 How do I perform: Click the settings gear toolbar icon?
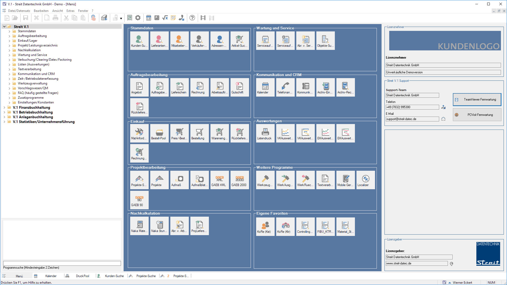point(138,18)
